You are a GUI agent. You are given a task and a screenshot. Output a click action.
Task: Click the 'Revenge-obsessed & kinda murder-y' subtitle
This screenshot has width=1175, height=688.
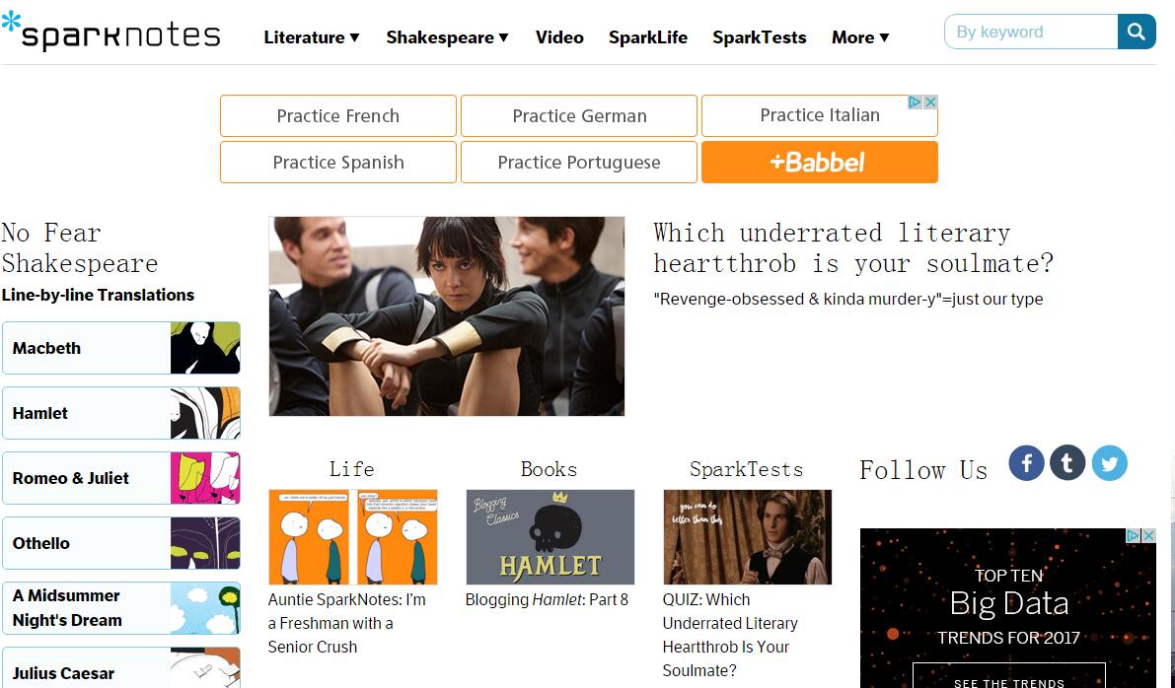pos(848,300)
